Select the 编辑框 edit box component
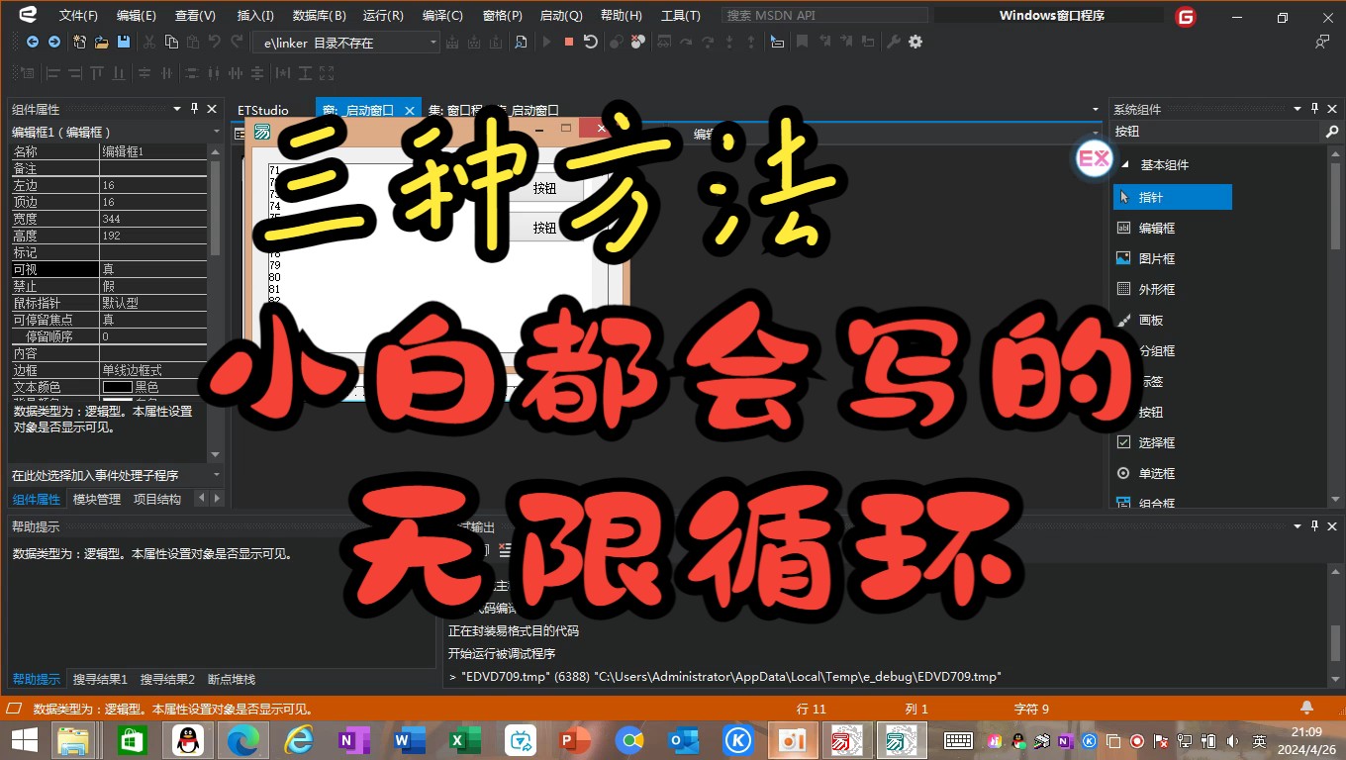Screen dimensions: 1346x760 click(x=1157, y=228)
